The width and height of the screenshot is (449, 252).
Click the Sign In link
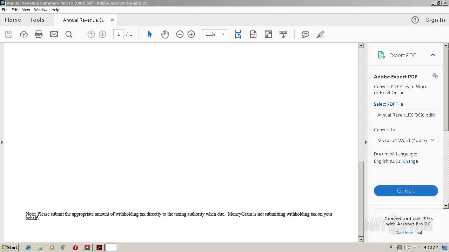(x=435, y=20)
